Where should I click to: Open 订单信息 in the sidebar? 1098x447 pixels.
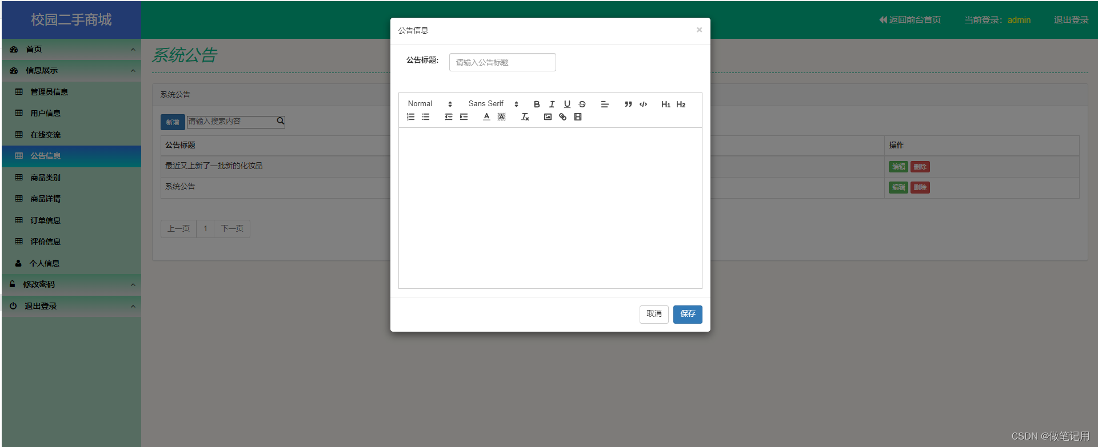click(71, 220)
